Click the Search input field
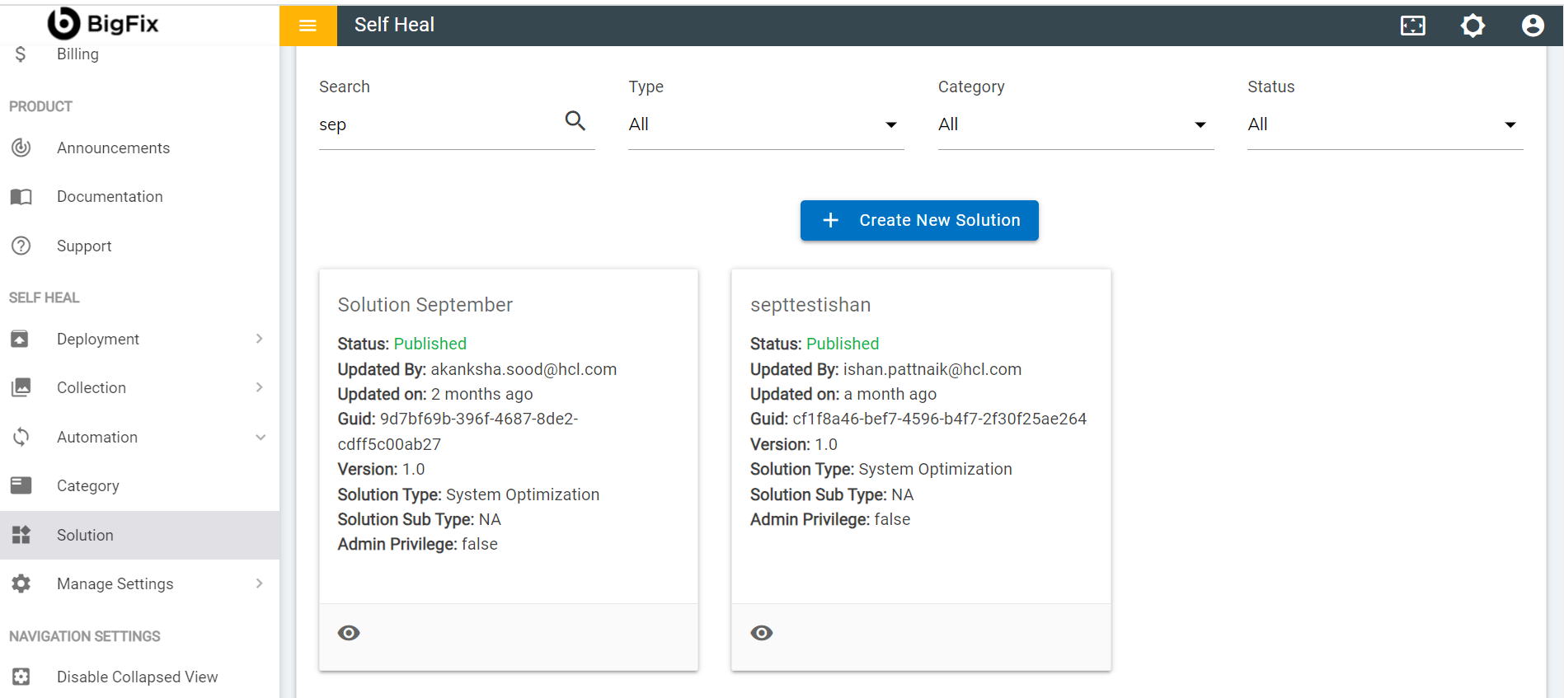Screen dimensions: 1564x698 click(437, 124)
